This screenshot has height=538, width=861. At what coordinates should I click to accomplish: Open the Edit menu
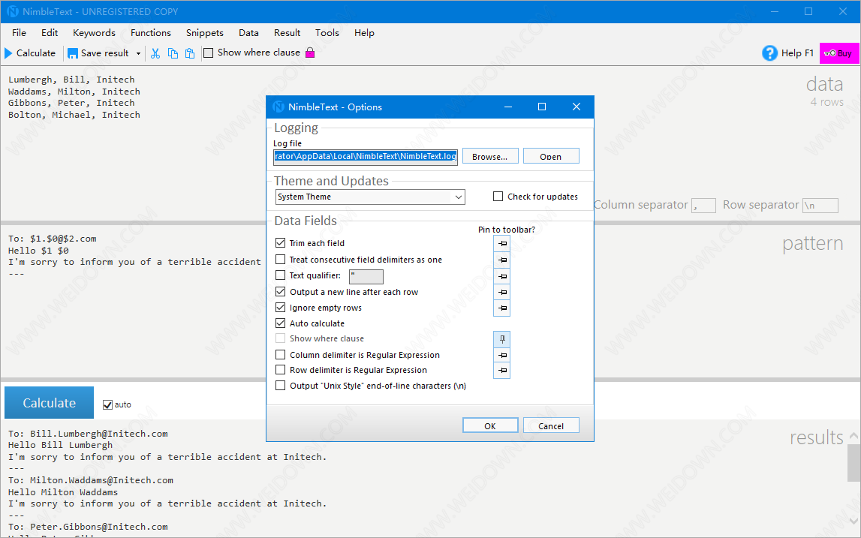[50, 33]
